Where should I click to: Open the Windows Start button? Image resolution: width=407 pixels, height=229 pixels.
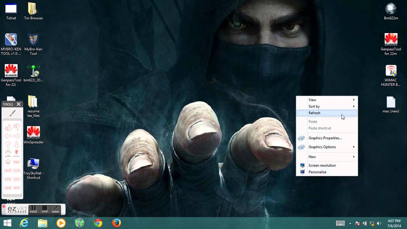click(x=7, y=223)
